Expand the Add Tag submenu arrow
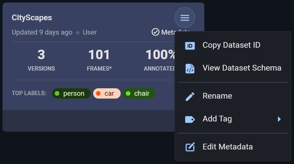This screenshot has width=294, height=164. tap(279, 119)
